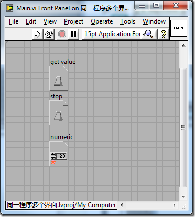Open the View menu

point(50,21)
